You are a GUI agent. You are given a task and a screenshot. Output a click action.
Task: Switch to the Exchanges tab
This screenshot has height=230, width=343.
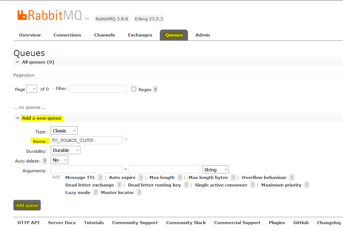[140, 35]
